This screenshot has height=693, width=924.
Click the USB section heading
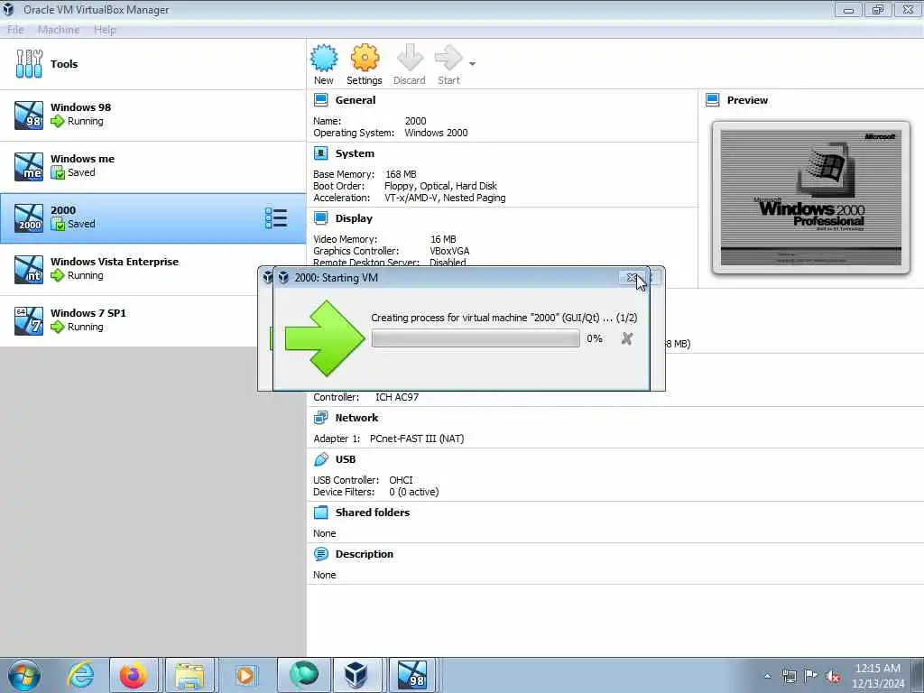[346, 459]
